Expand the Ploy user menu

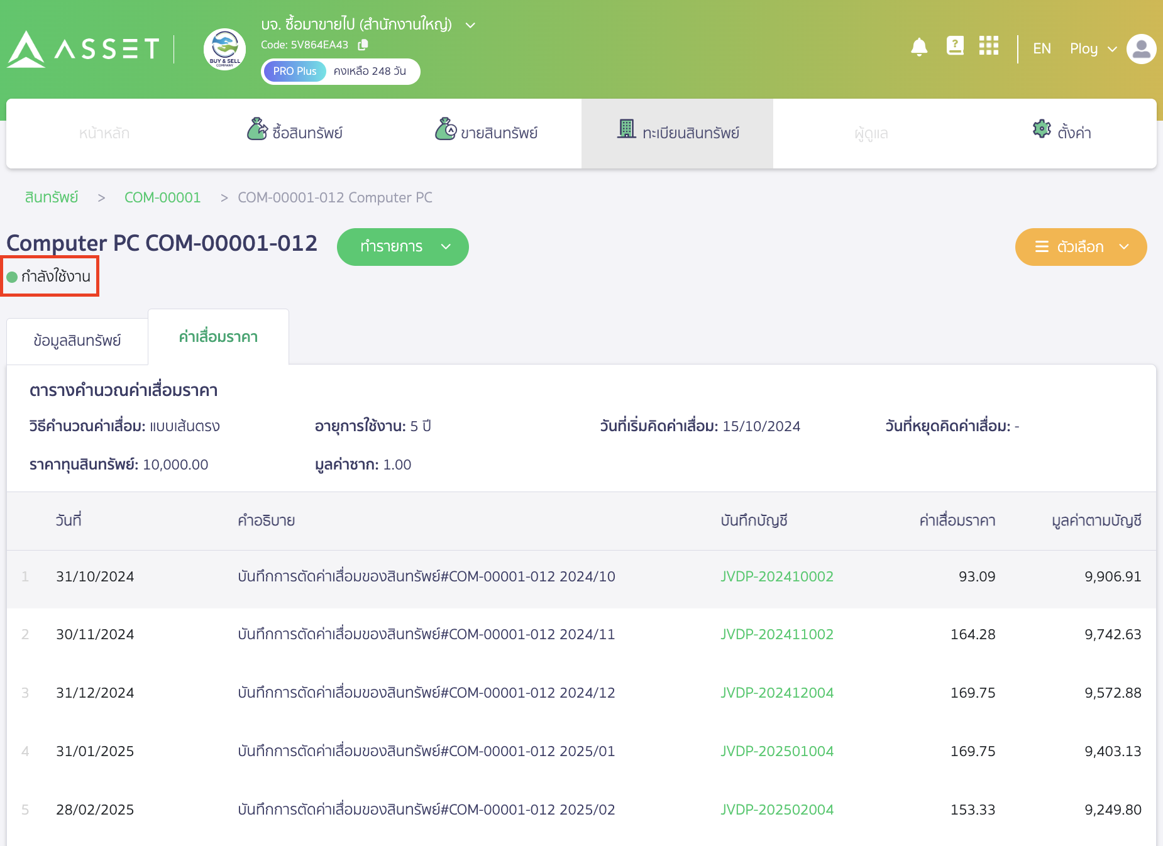(1093, 49)
